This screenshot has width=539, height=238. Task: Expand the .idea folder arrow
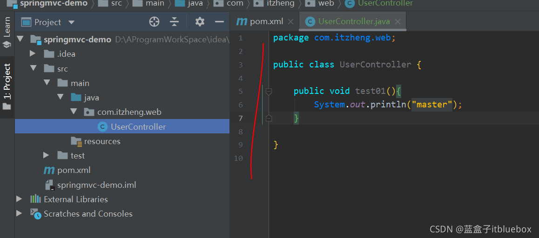[x=33, y=53]
